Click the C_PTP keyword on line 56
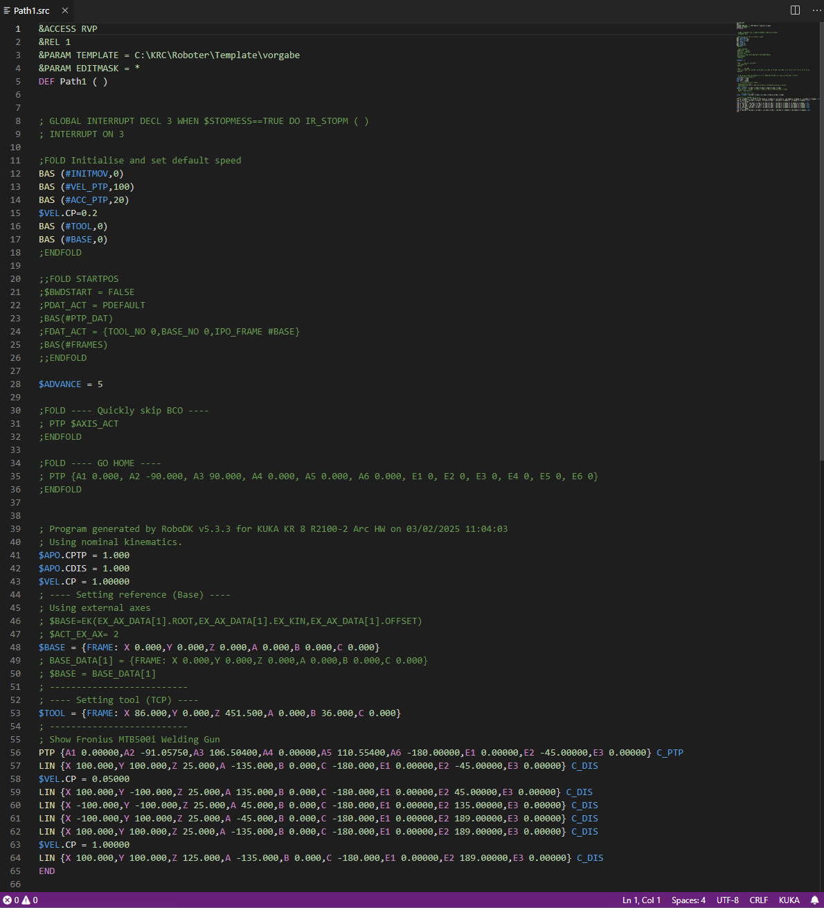Screen dimensions: 824x908 [x=670, y=753]
